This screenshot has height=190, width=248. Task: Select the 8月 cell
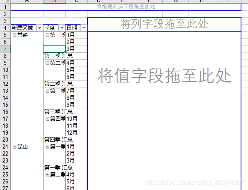coord(76,98)
